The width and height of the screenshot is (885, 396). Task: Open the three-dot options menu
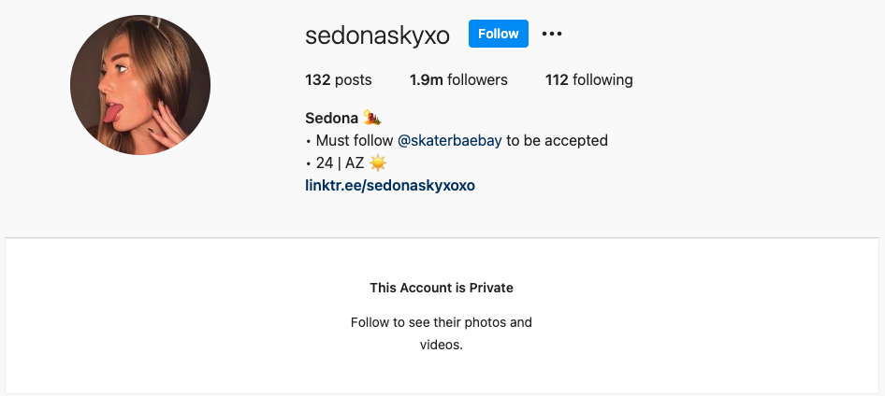click(x=551, y=34)
